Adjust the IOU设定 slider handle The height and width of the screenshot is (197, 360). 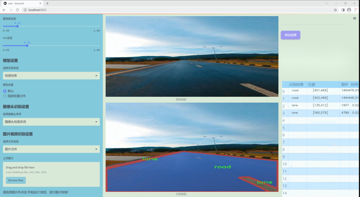click(27, 45)
